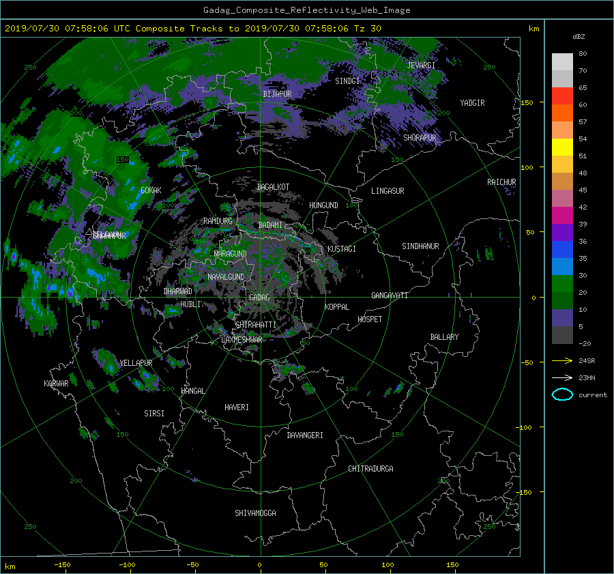
Task: Click the right axis 100 tick label
Action: [x=527, y=167]
